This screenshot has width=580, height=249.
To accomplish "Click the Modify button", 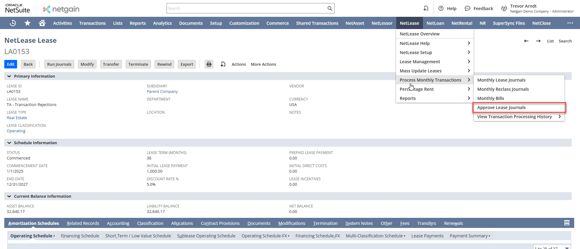I will (x=87, y=64).
